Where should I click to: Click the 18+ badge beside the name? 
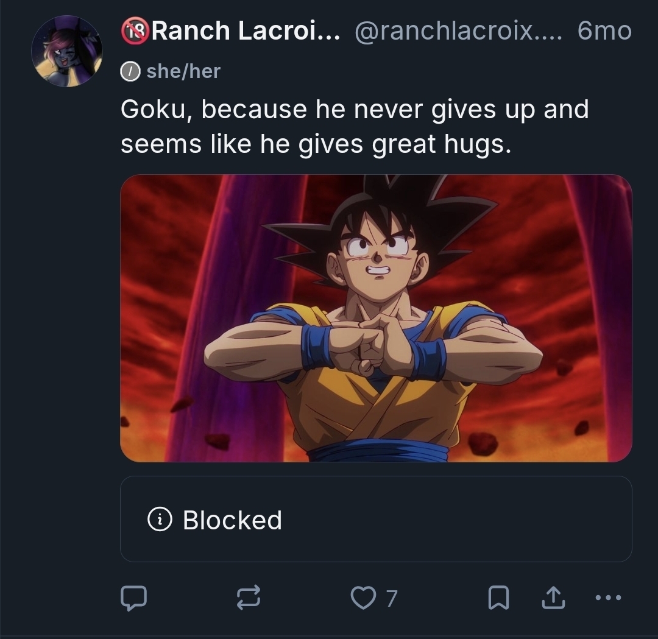pyautogui.click(x=135, y=30)
